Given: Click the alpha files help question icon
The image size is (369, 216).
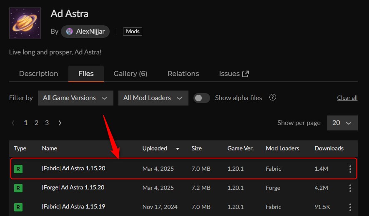Looking at the screenshot, I should point(273,97).
